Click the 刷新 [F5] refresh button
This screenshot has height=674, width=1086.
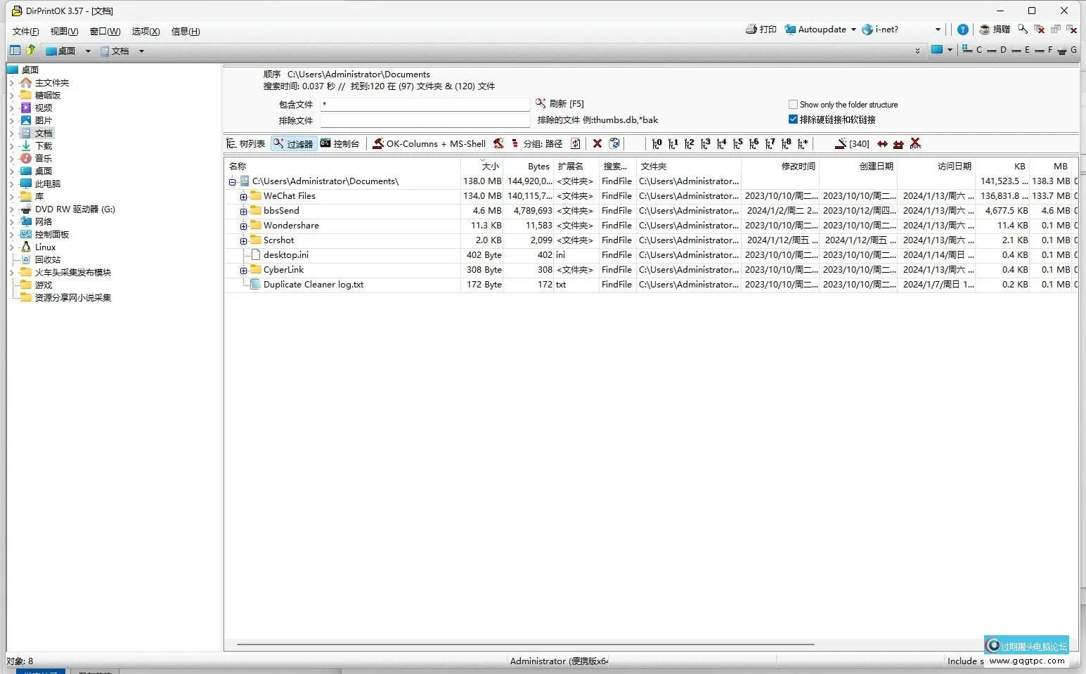(x=560, y=104)
